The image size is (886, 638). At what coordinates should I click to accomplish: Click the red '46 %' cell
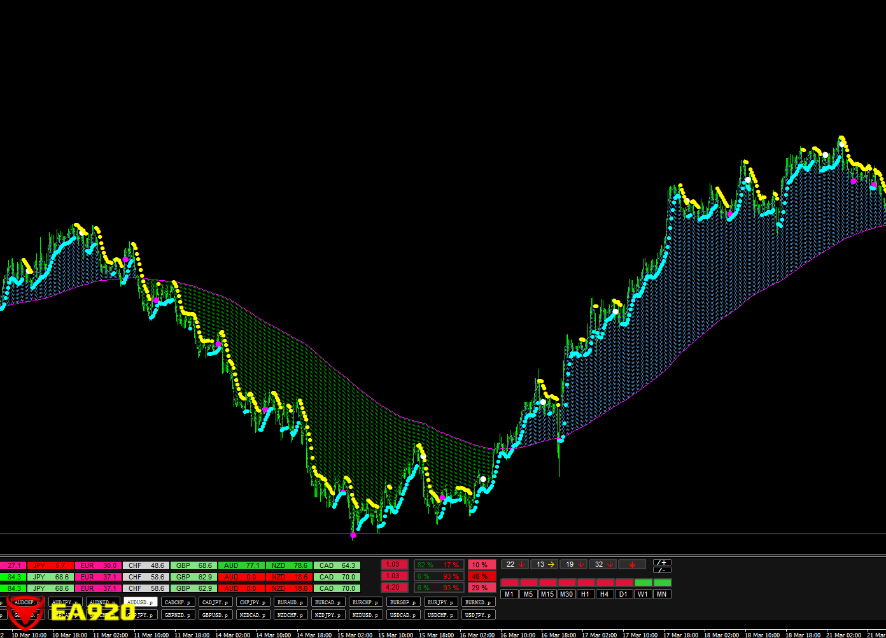pos(481,576)
